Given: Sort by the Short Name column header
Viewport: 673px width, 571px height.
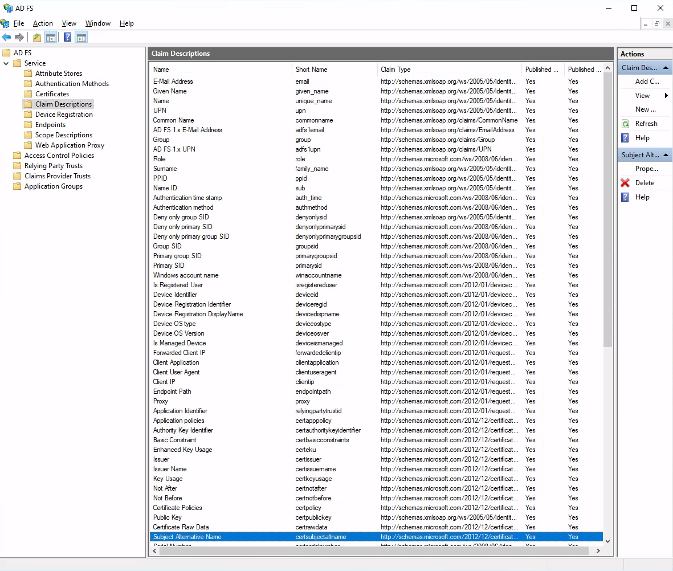Looking at the screenshot, I should click(x=335, y=70).
